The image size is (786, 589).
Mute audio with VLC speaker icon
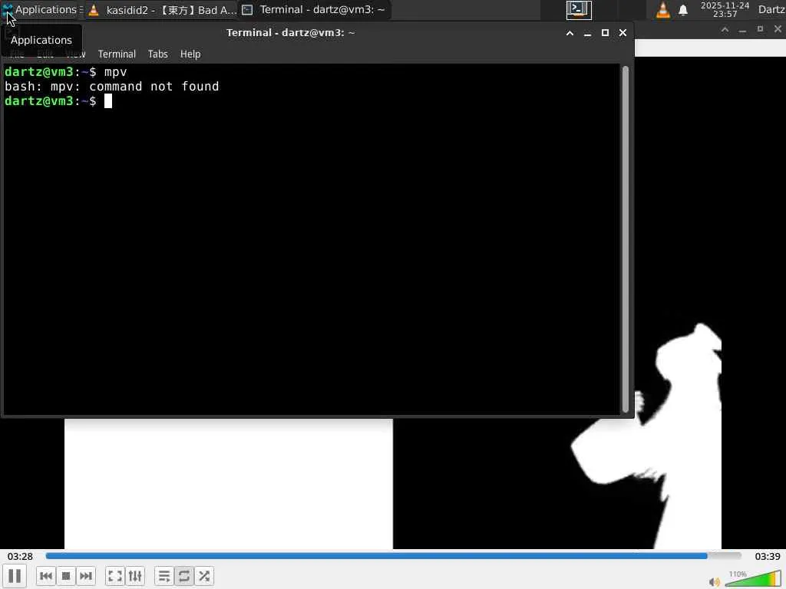coord(715,581)
